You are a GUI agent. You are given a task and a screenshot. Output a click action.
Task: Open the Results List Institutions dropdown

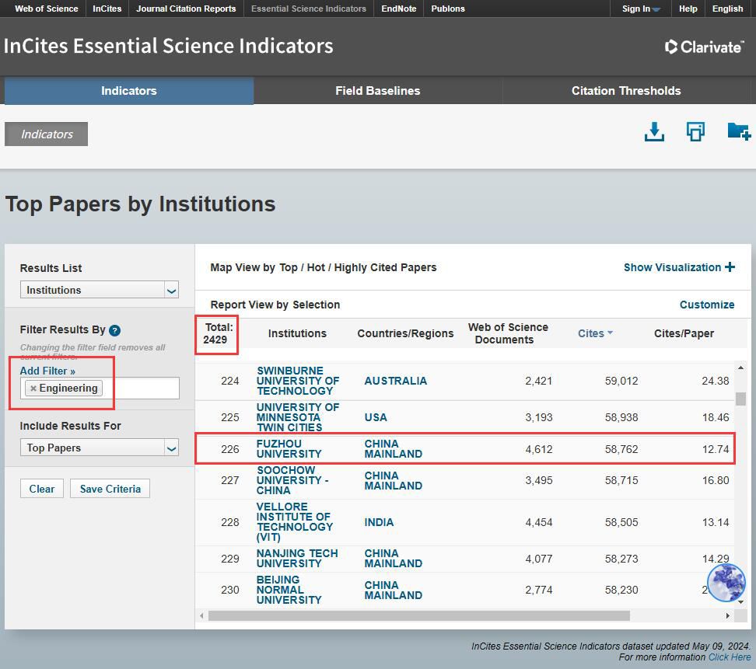coord(100,290)
